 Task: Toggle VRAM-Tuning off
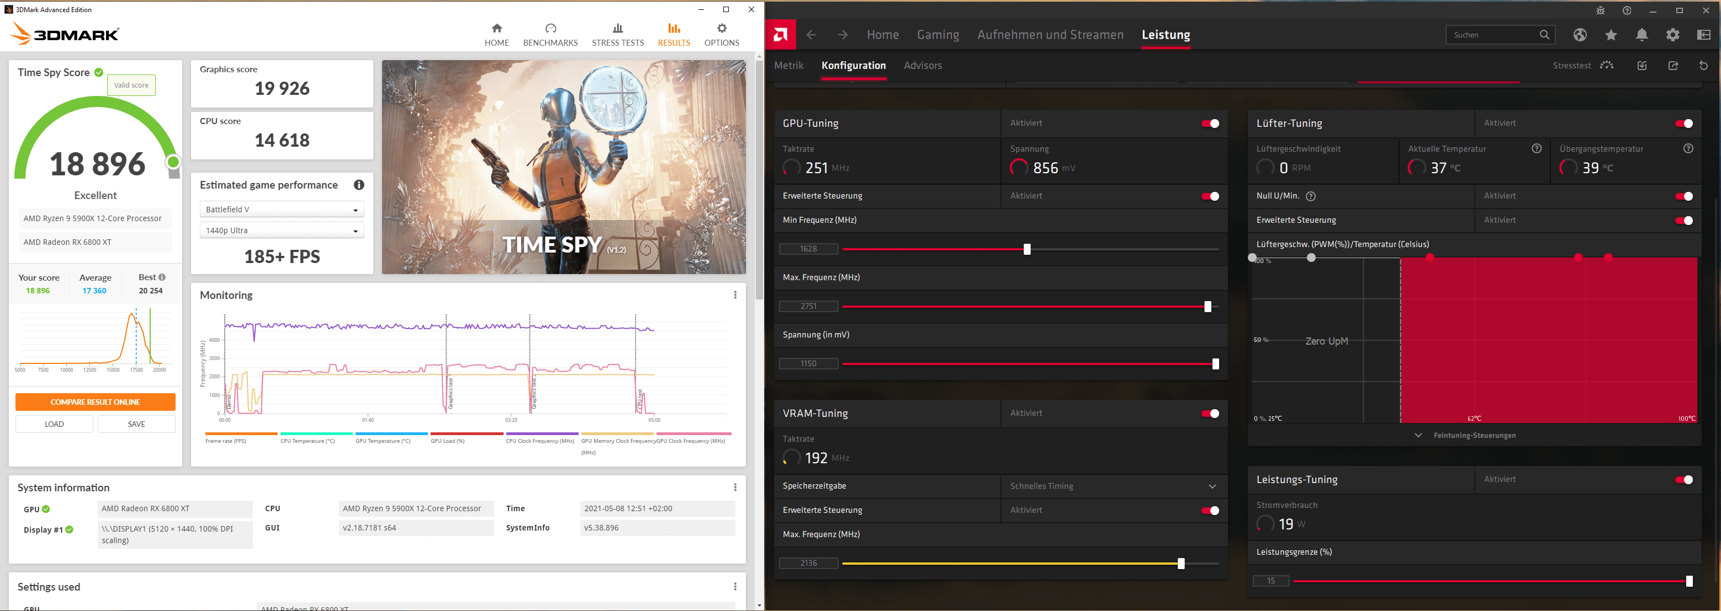point(1210,414)
